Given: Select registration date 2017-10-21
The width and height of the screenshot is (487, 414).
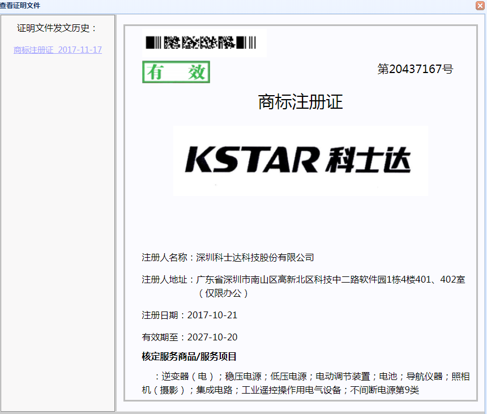Looking at the screenshot, I should point(212,315).
